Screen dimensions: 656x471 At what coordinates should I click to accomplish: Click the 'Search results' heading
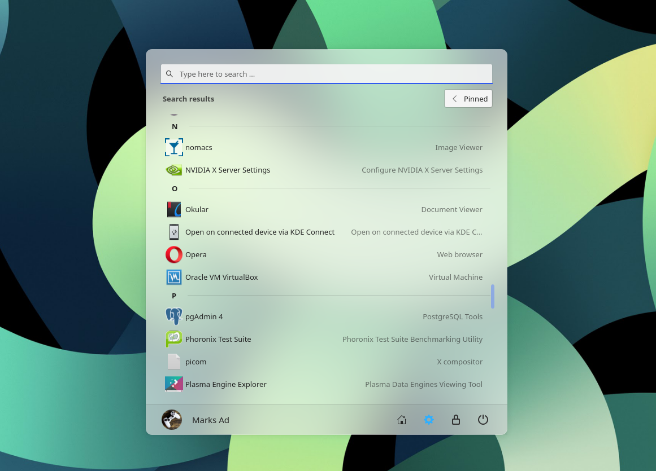coord(188,99)
